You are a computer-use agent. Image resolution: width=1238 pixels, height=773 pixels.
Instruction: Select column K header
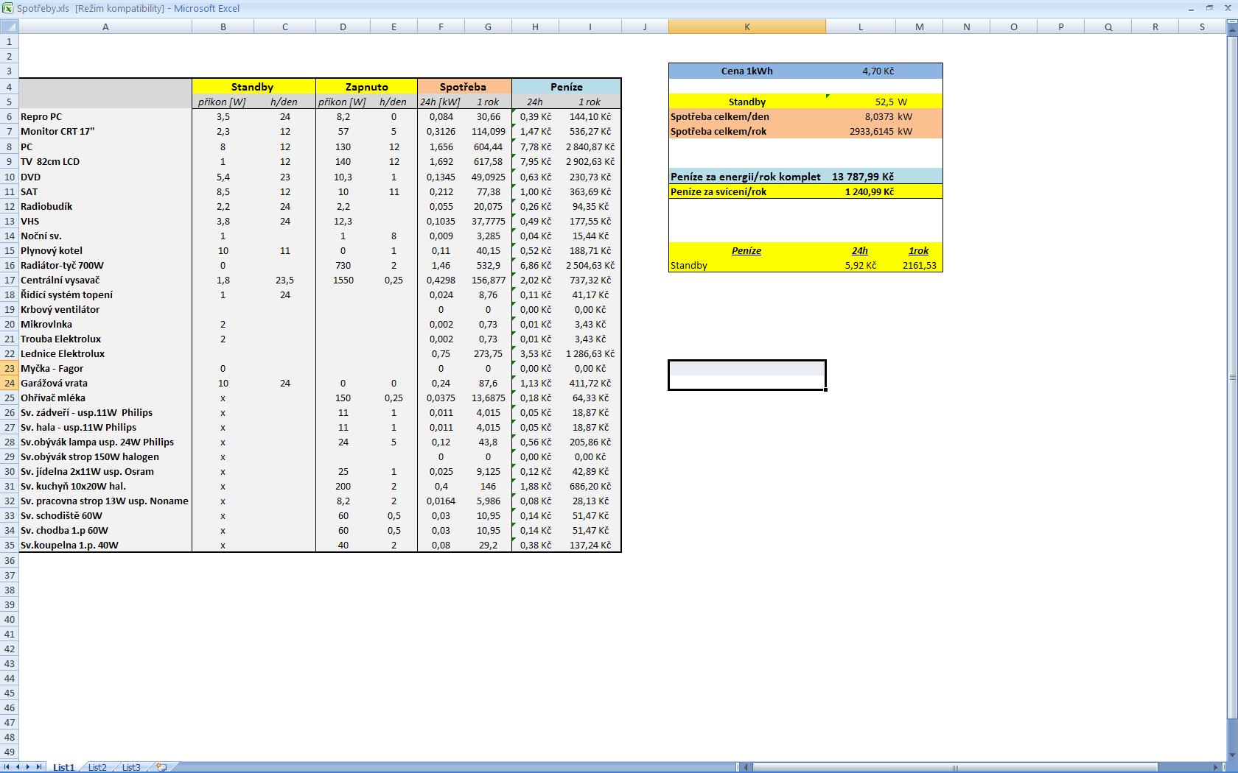[746, 27]
